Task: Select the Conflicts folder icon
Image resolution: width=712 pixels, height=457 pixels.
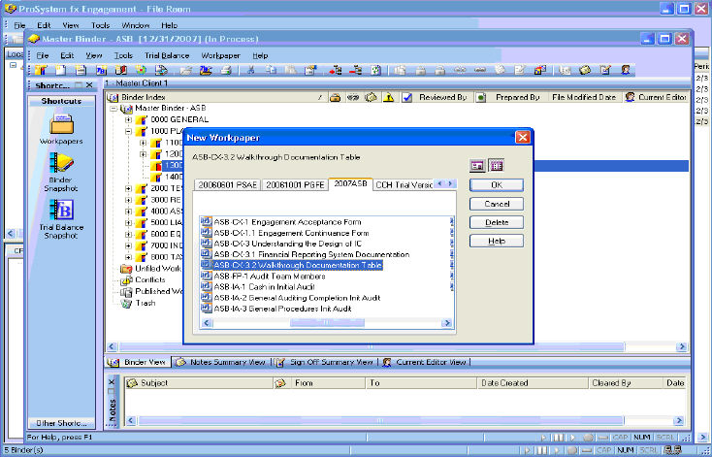Action: point(126,279)
